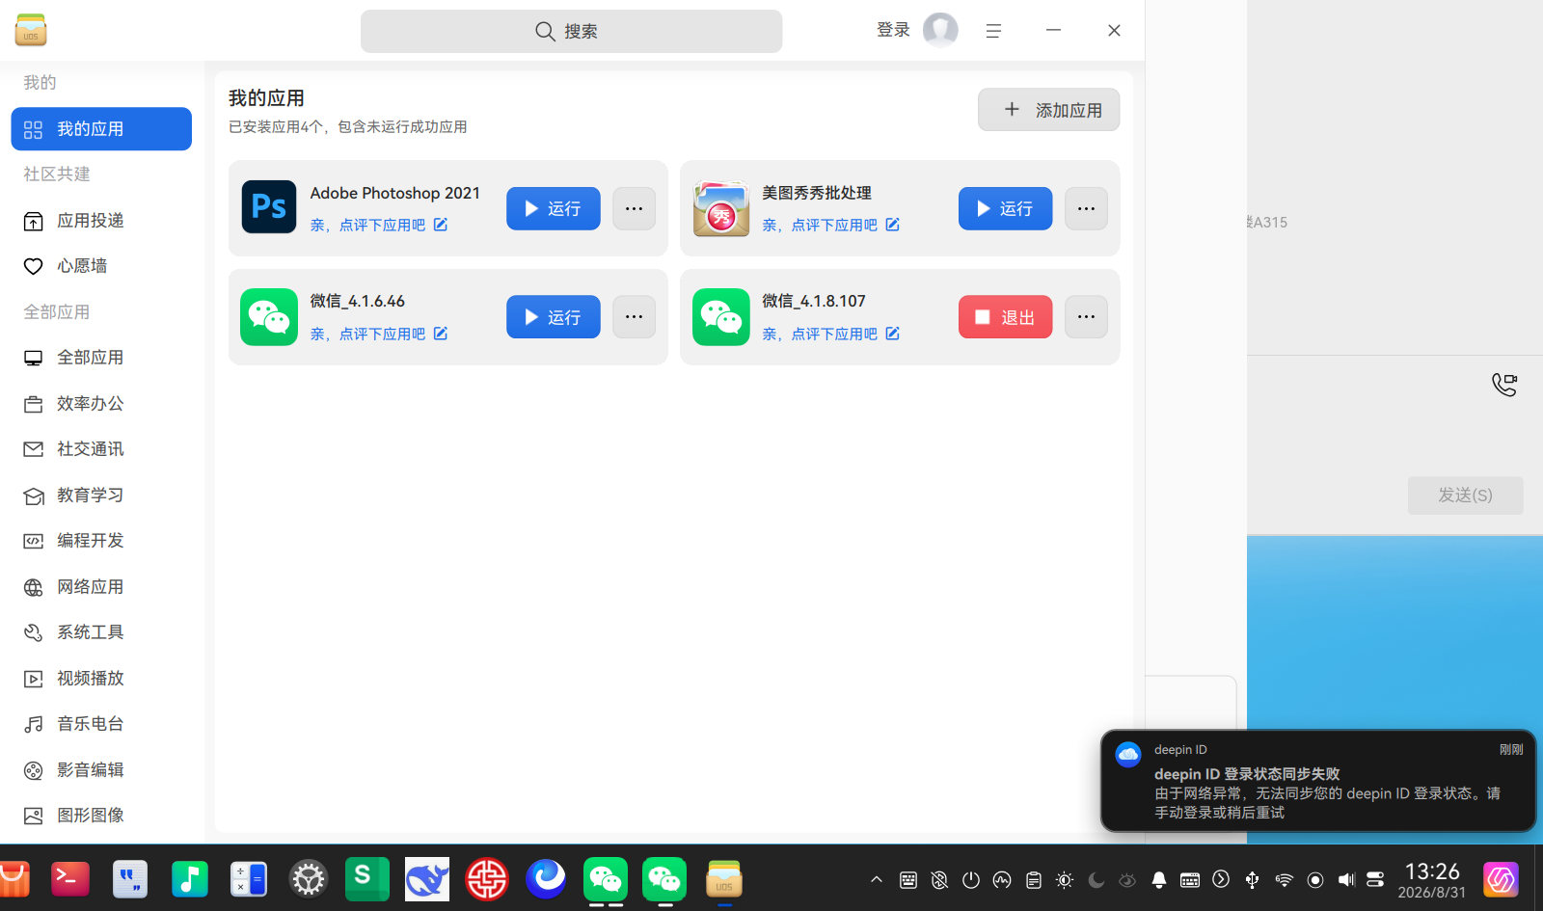Click the phone call icon in background window

(x=1504, y=385)
